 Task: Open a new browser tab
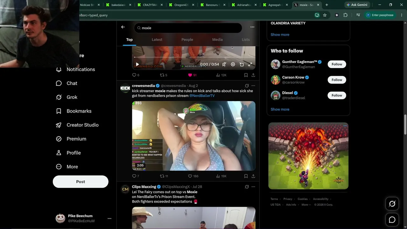[327, 5]
